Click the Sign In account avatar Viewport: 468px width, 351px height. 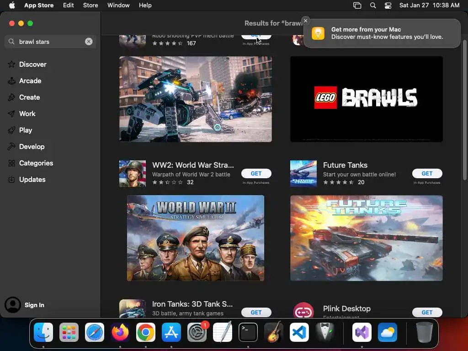pos(12,305)
